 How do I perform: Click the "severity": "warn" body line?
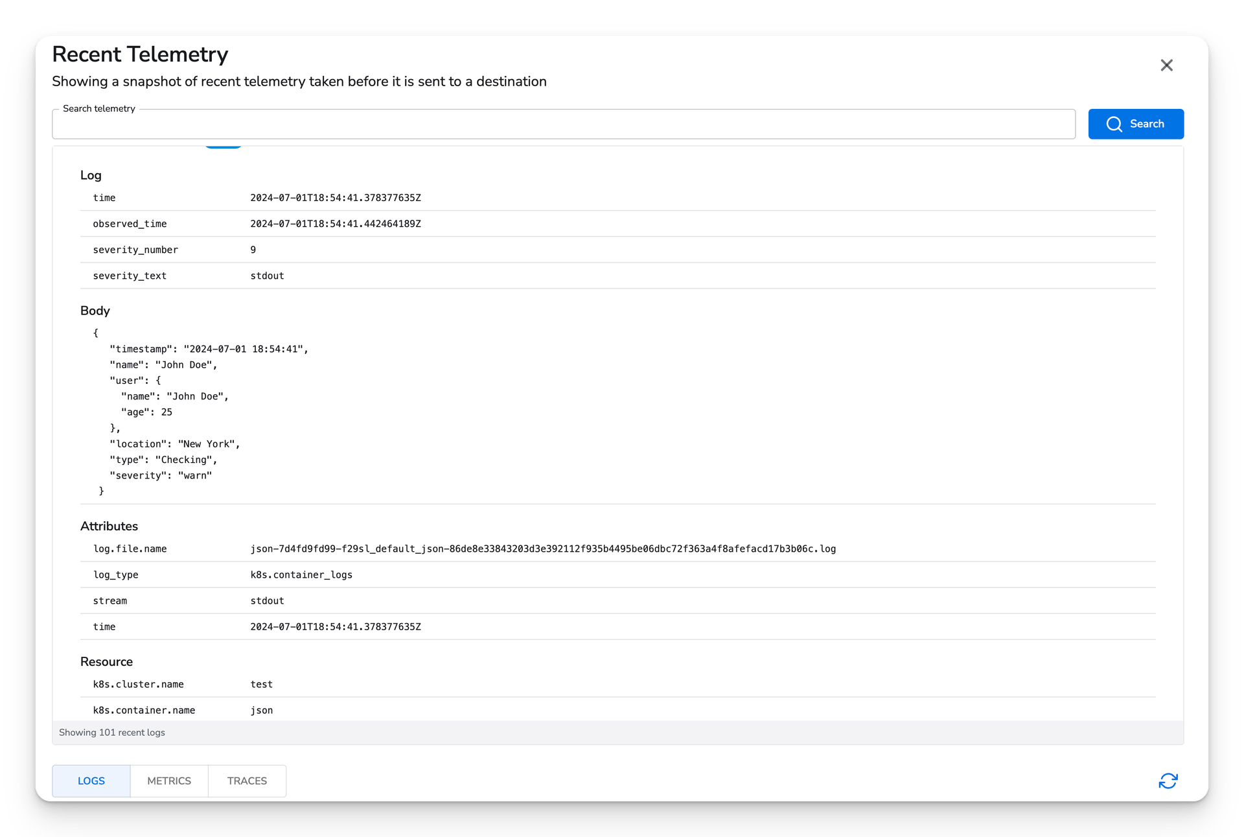161,475
